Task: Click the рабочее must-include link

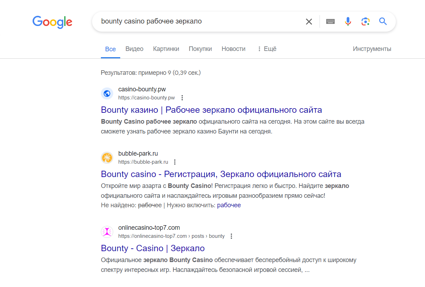Action: tap(229, 205)
